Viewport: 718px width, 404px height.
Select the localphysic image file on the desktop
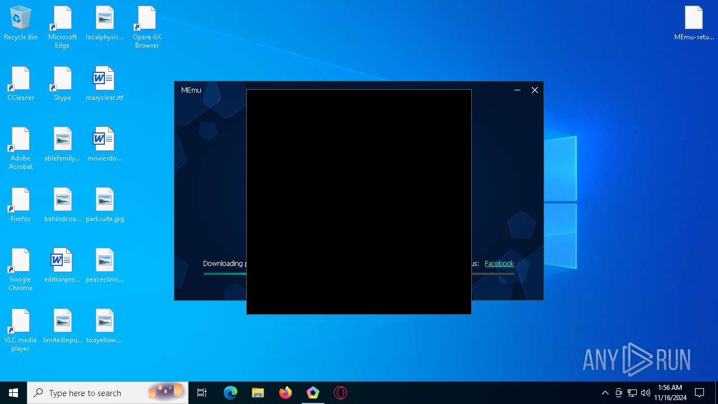pyautogui.click(x=105, y=24)
